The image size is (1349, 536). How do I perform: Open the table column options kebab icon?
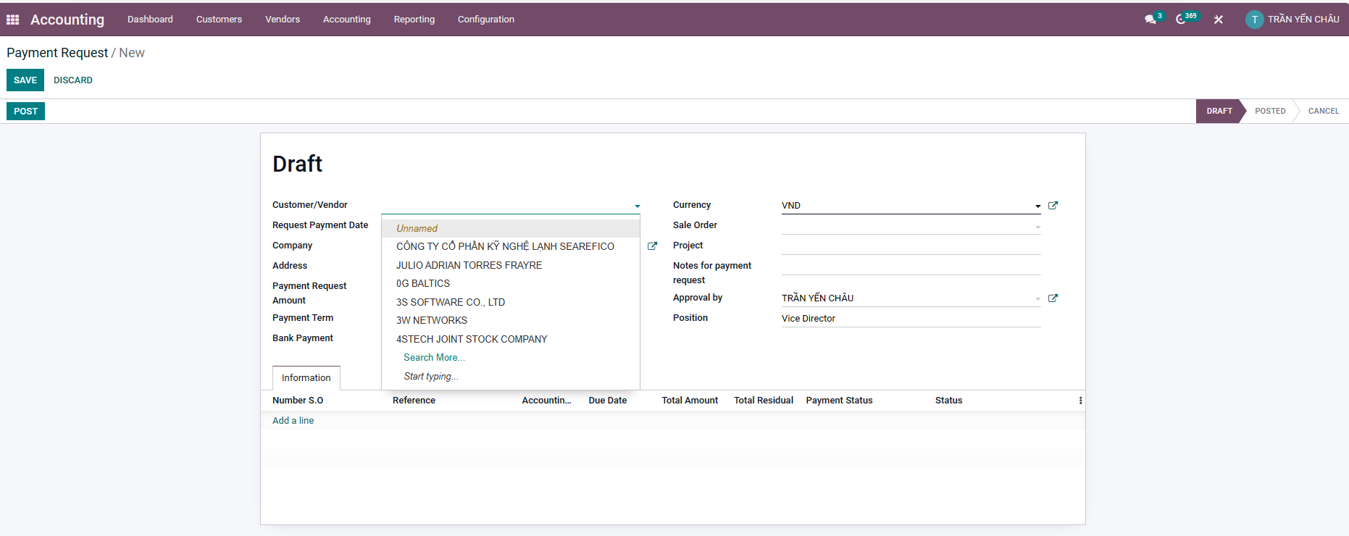click(1080, 401)
